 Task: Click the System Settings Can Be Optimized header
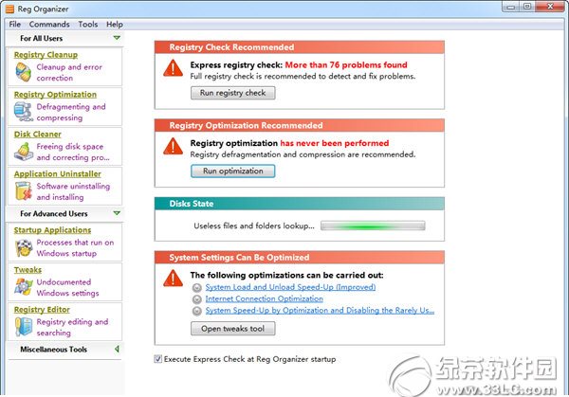tap(300, 258)
